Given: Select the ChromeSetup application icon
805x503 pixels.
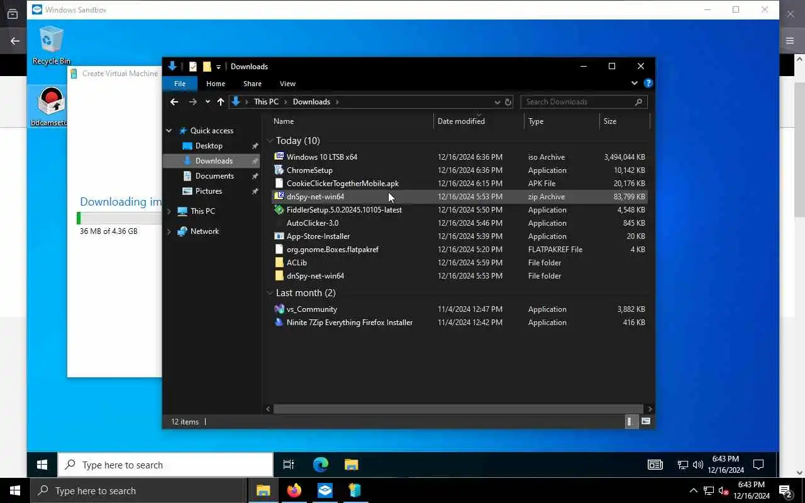Looking at the screenshot, I should (279, 170).
